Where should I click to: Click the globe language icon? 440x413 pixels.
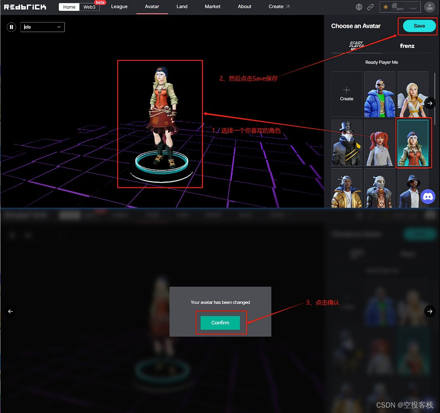click(359, 7)
